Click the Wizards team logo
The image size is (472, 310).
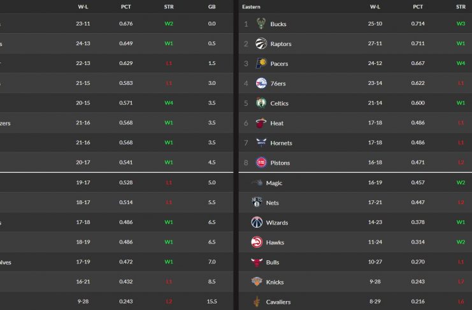(x=257, y=223)
